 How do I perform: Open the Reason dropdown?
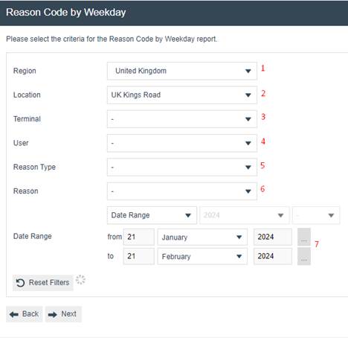pos(182,191)
